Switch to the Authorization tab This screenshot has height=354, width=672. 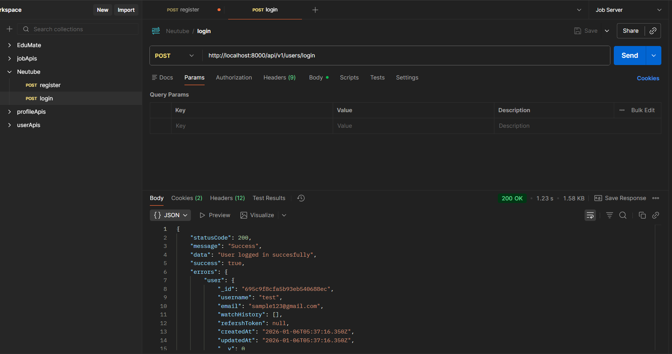click(x=234, y=78)
